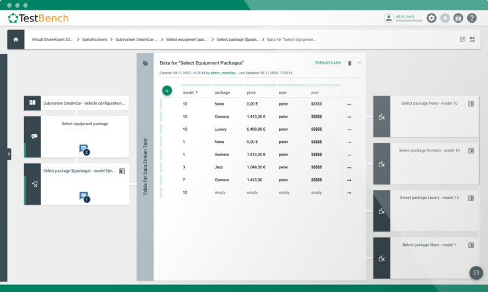Click the EXPAND CARD button
488x292 pixels.
coord(328,63)
